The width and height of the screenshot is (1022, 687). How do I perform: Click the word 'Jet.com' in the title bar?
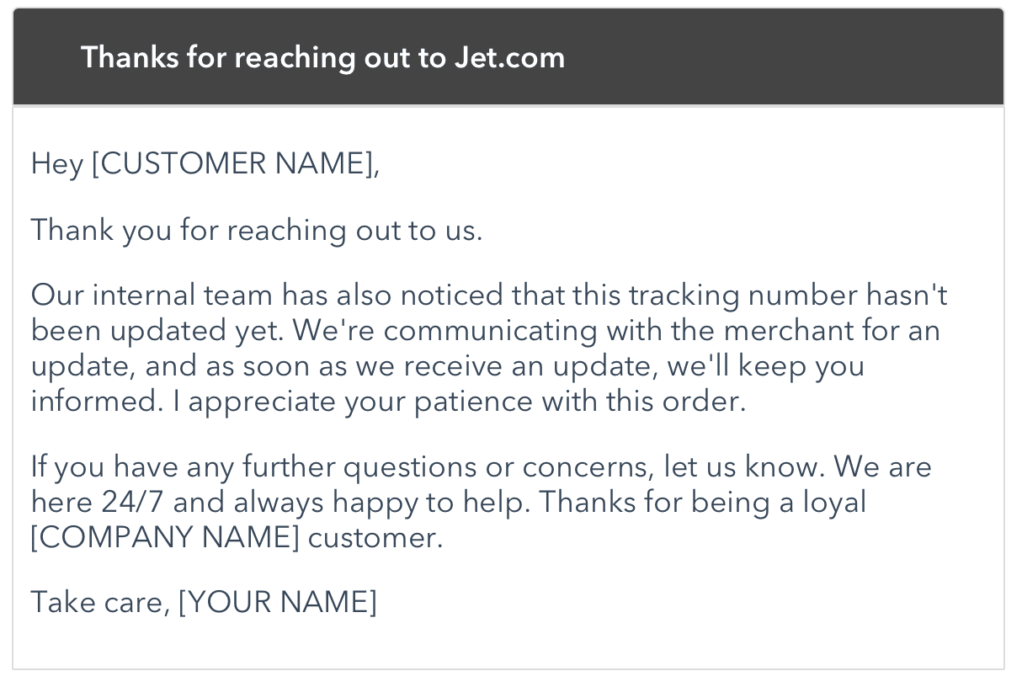(509, 58)
